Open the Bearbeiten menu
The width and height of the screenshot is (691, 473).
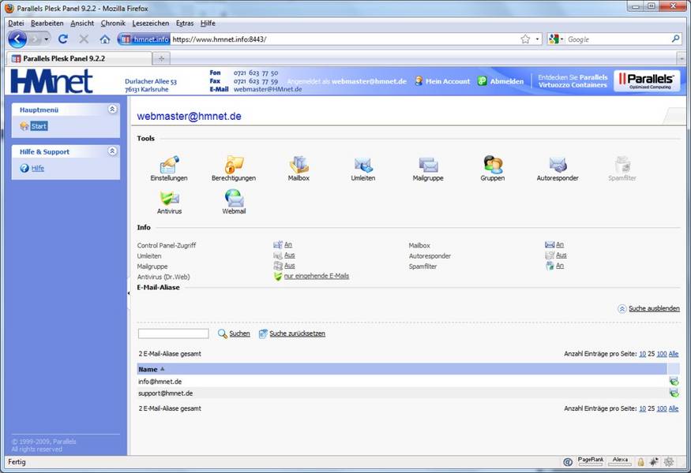(x=47, y=24)
